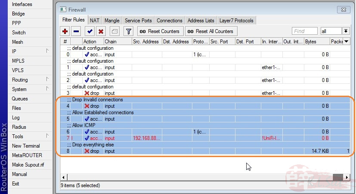Expand the System submenu
This screenshot has height=194, width=356.
click(47, 89)
